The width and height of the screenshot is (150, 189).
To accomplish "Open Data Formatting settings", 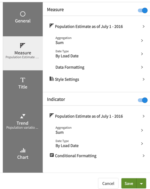I will (70, 67).
